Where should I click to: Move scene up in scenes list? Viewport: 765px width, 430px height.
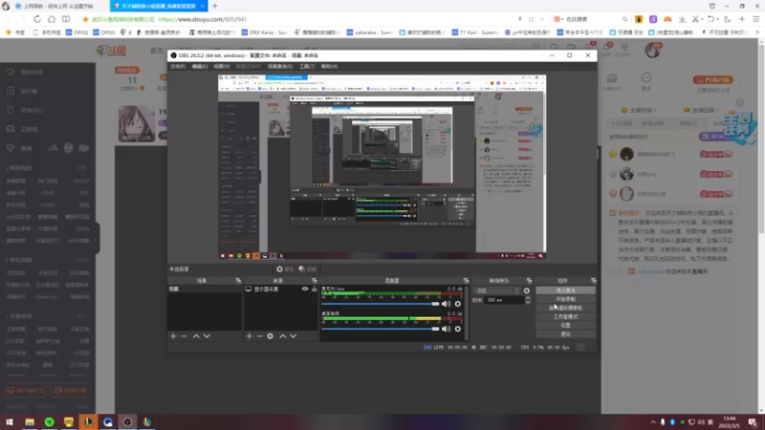point(196,336)
